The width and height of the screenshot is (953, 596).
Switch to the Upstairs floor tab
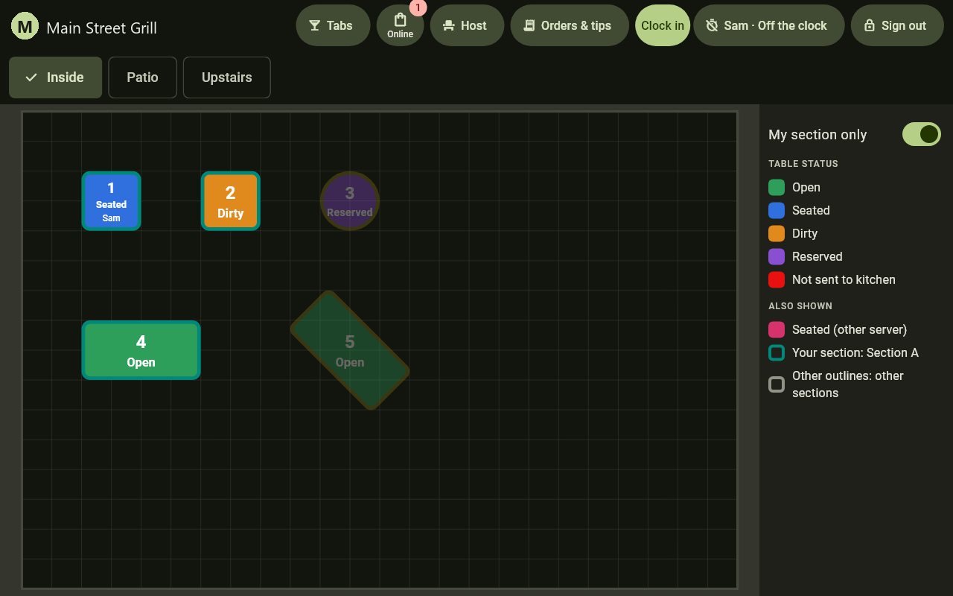[227, 77]
